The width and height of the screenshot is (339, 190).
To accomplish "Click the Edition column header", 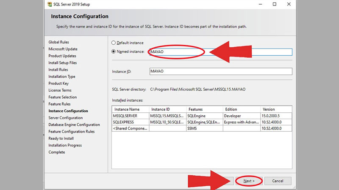I will (x=242, y=109).
